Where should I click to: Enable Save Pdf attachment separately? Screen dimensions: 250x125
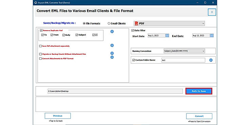[x=40, y=46]
